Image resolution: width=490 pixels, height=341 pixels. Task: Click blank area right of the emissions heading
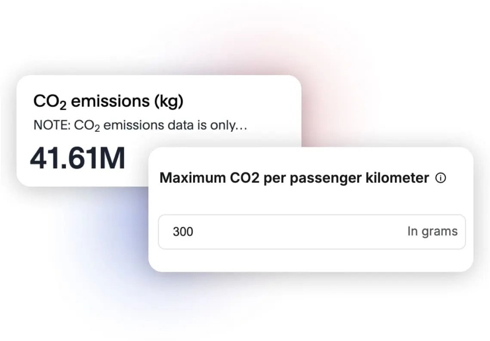click(x=241, y=102)
